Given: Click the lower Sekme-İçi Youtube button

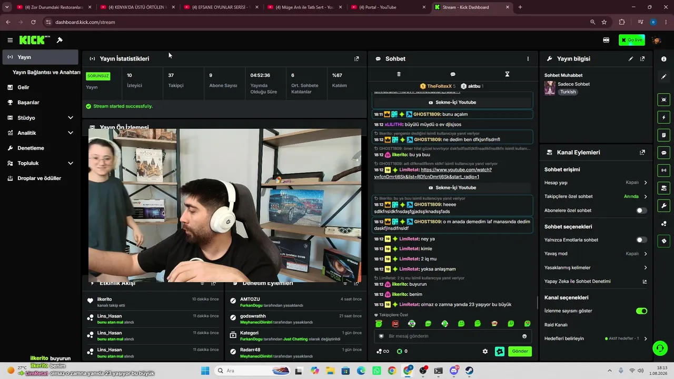Looking at the screenshot, I should pos(453,188).
